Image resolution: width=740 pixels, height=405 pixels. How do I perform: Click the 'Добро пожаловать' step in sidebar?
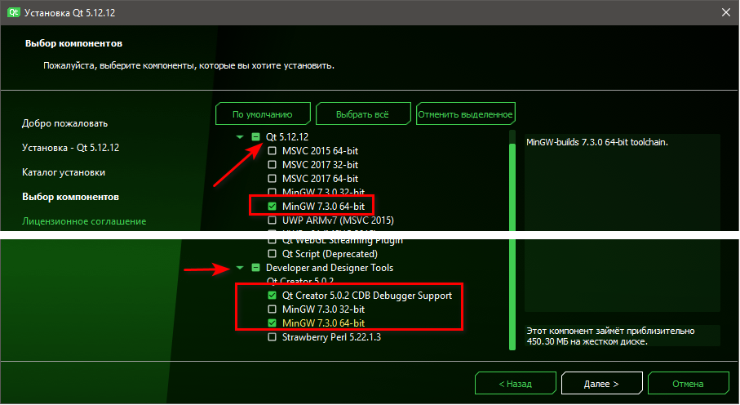(x=64, y=123)
